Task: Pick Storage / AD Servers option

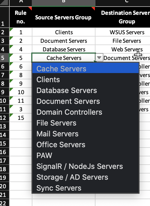Action: 86,177
